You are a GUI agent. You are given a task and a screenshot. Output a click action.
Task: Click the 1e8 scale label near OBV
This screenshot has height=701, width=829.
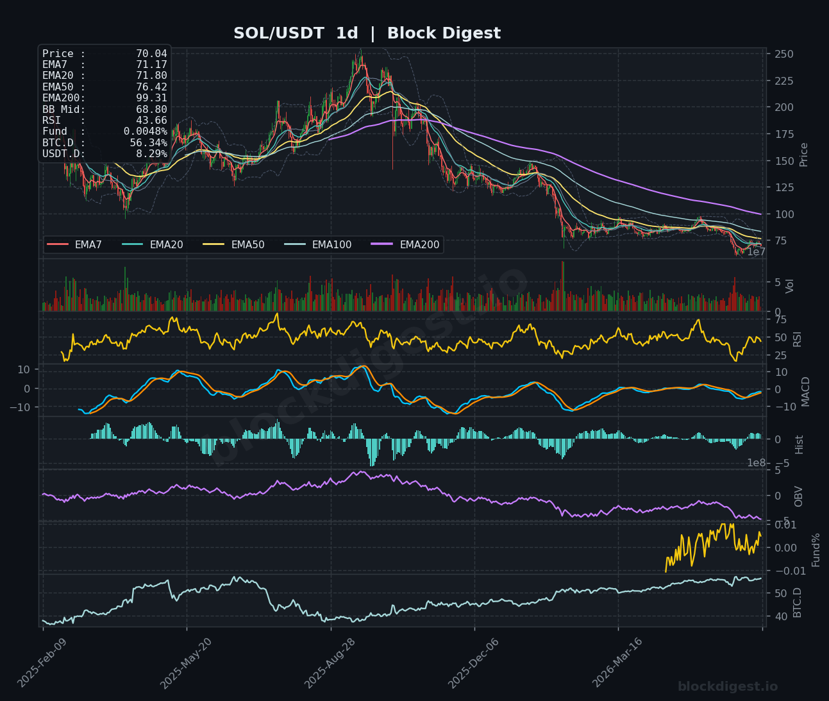coord(757,463)
